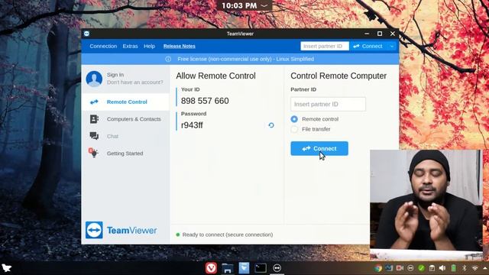The height and width of the screenshot is (275, 489).
Task: Open the Wi-Fi network tray icon
Action: [475, 268]
